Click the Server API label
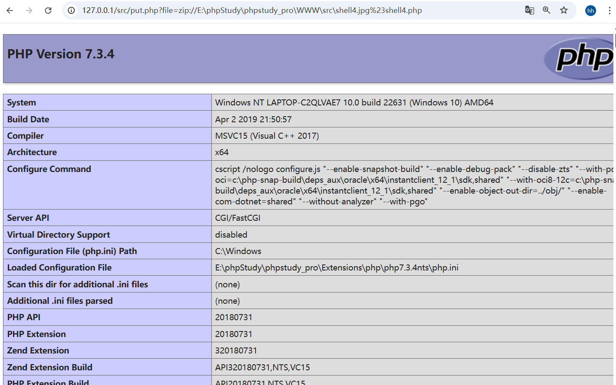 point(28,218)
